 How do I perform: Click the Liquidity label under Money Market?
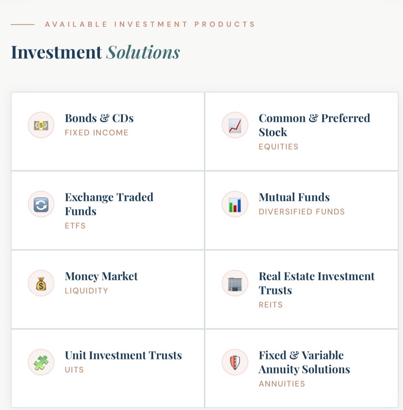tap(86, 291)
